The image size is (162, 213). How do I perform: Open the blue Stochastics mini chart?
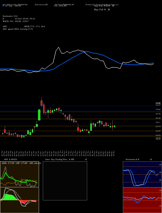[142, 174]
